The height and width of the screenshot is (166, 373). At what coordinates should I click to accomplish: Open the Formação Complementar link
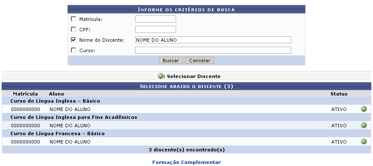coord(186,162)
